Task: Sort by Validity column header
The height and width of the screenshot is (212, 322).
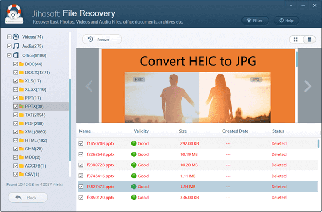Action: pos(141,131)
